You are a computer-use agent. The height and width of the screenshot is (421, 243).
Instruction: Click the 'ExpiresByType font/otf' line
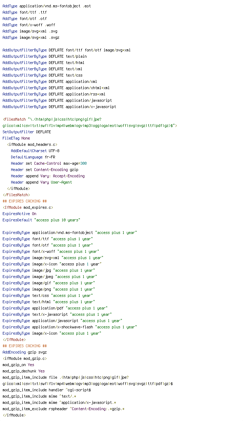pyautogui.click(x=48, y=245)
